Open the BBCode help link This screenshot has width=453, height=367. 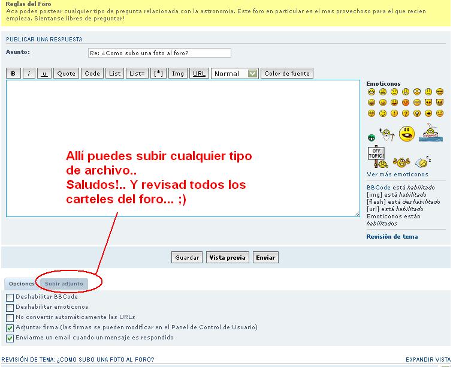coord(379,188)
